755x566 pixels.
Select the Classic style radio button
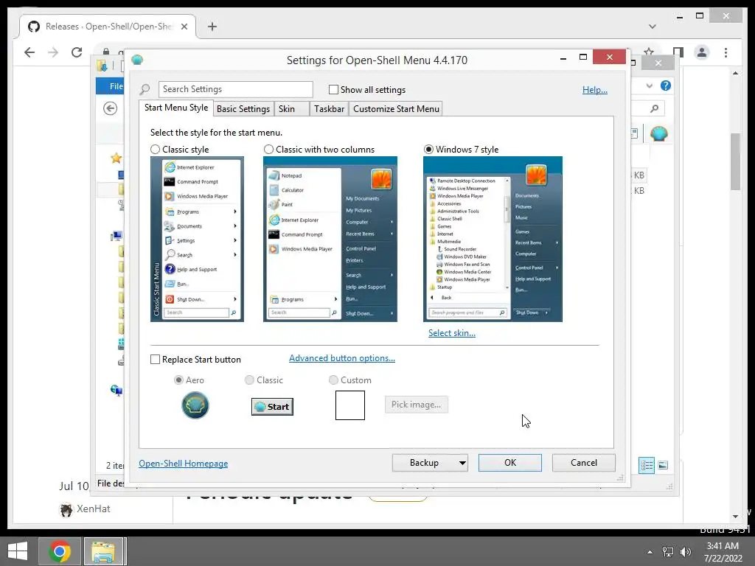[x=155, y=150]
